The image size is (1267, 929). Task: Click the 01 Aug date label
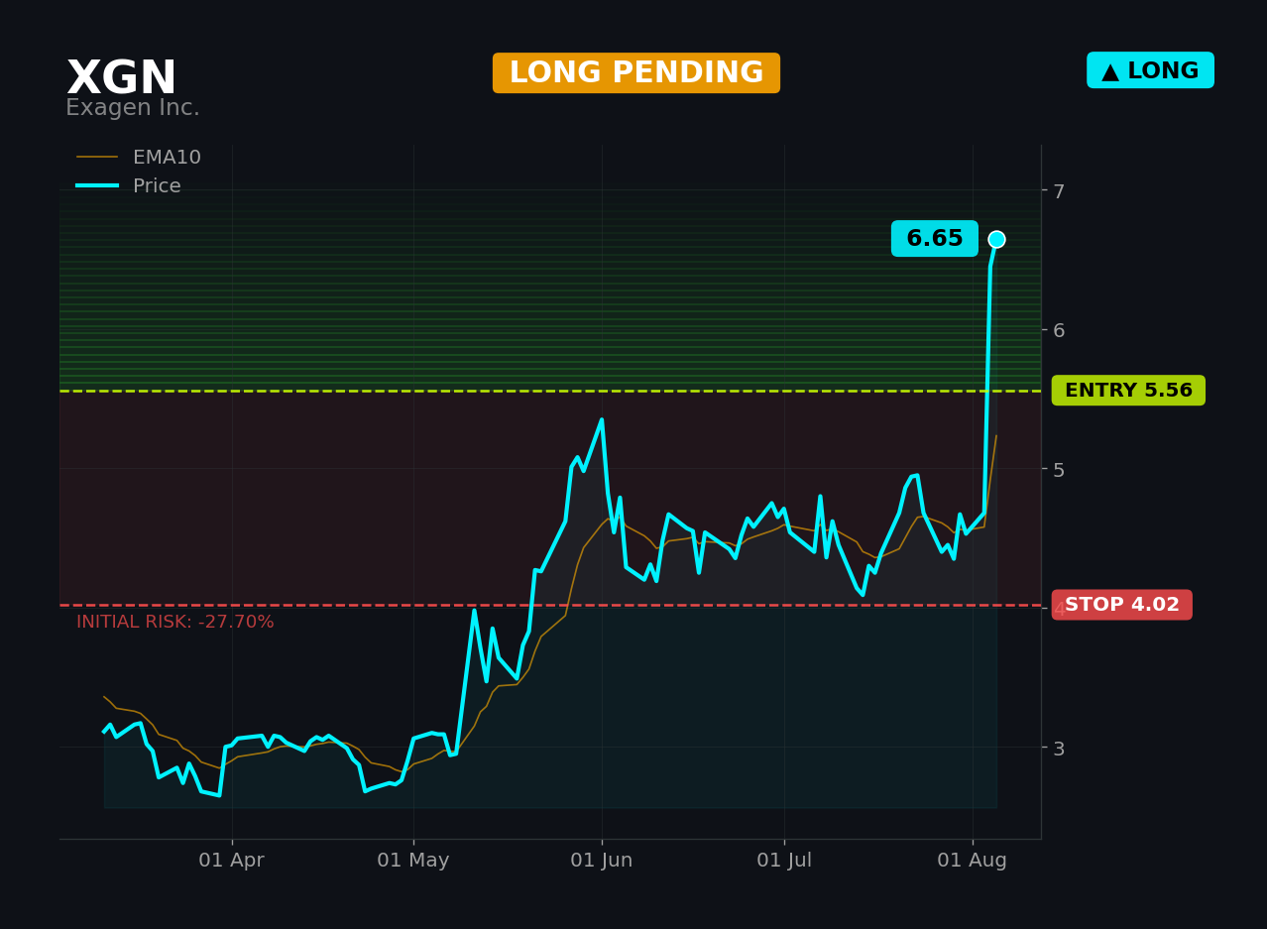pyautogui.click(x=973, y=861)
